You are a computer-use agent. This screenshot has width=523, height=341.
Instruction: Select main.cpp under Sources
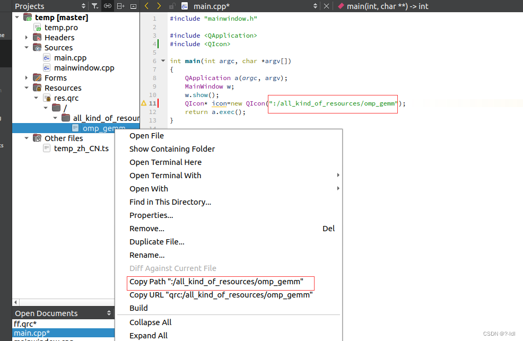(70, 58)
